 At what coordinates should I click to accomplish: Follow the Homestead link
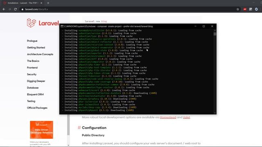pos(168,117)
